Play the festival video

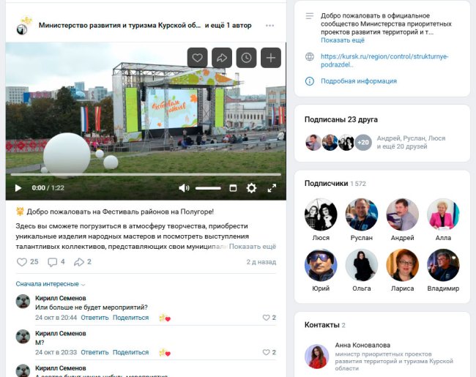pyautogui.click(x=18, y=188)
